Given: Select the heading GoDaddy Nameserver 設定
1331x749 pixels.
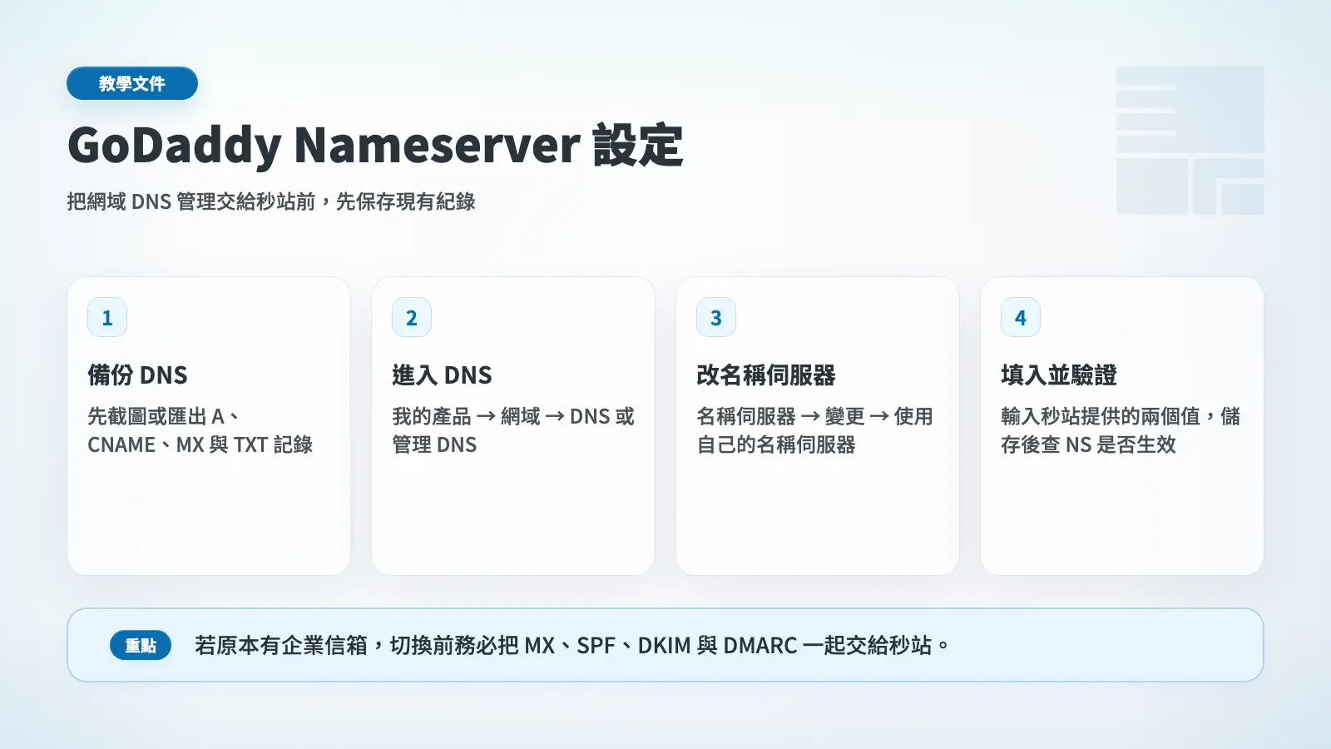Looking at the screenshot, I should click(375, 145).
